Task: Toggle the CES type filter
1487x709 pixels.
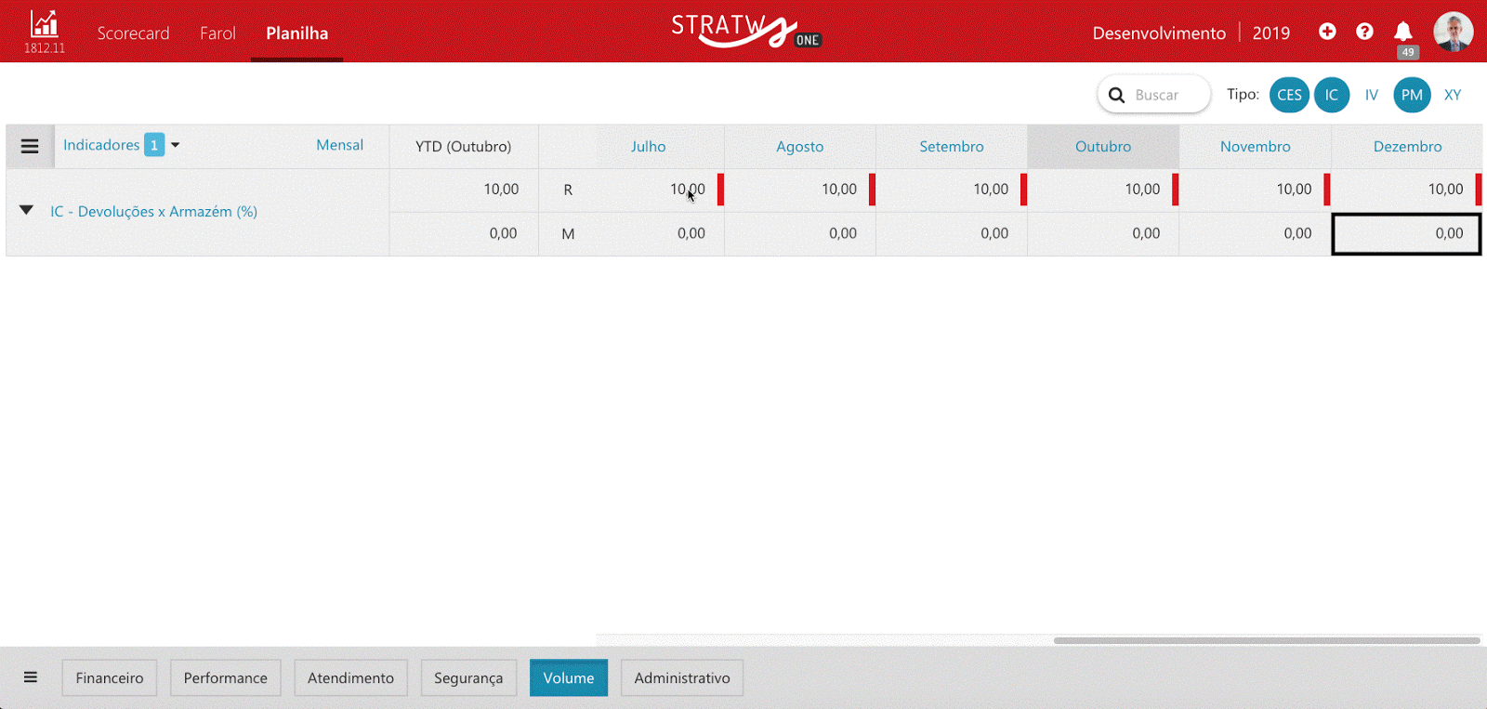Action: point(1289,95)
